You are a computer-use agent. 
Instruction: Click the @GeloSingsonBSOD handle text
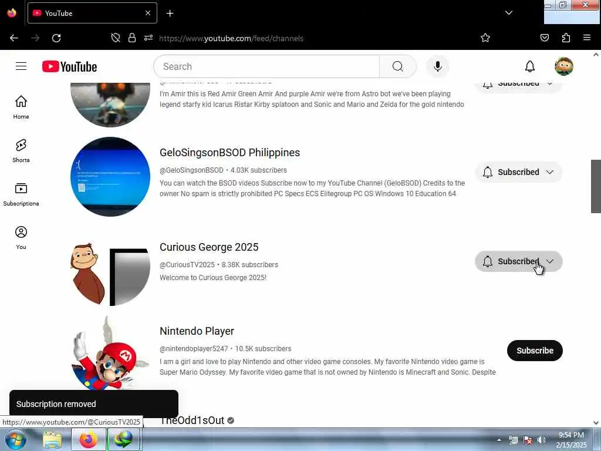191,170
